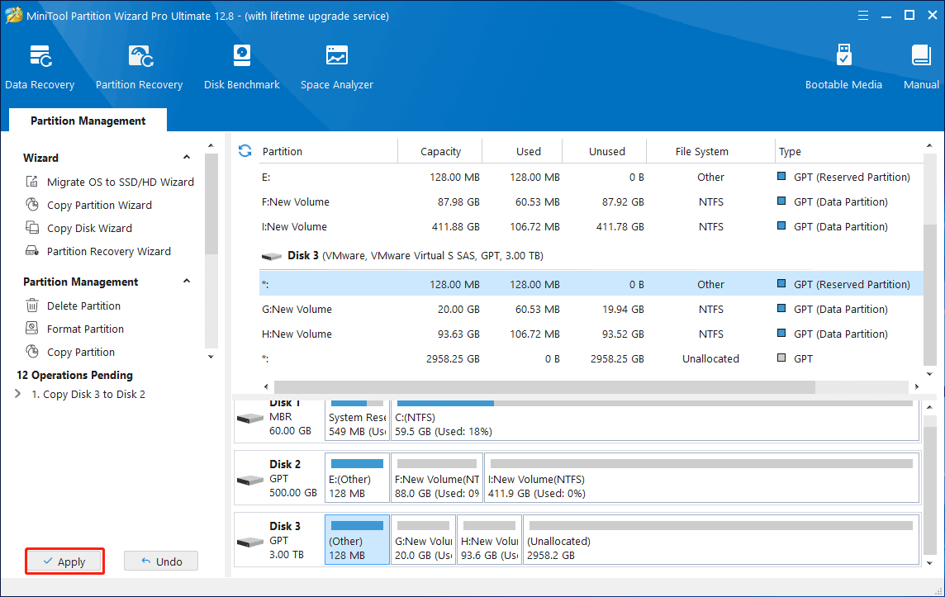Sort by the Type column header
This screenshot has width=945, height=597.
pos(849,151)
